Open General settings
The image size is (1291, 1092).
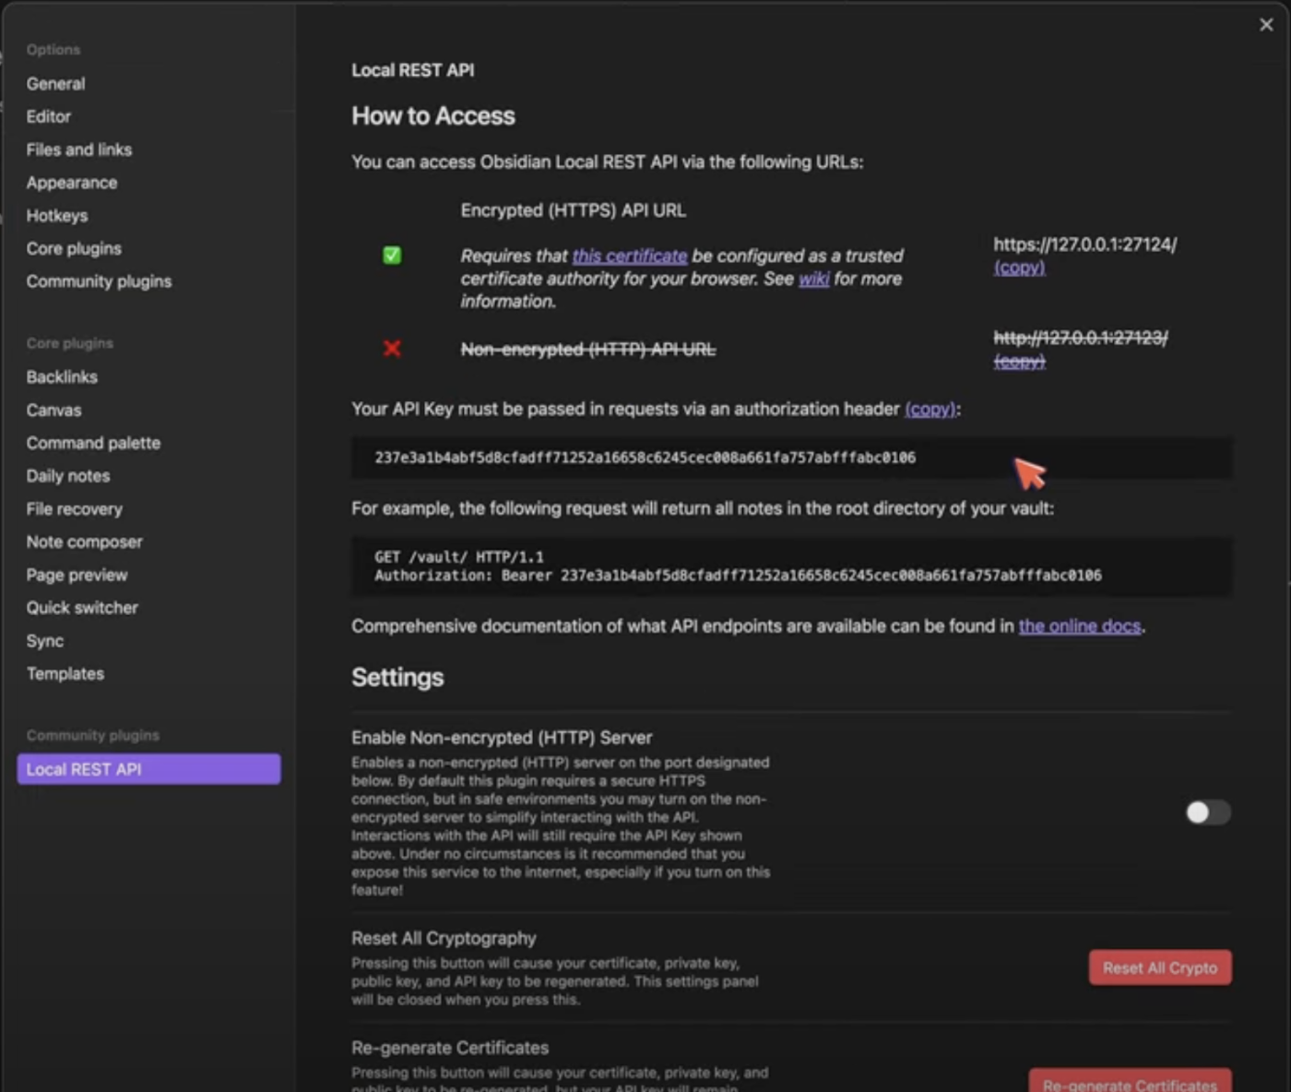click(x=55, y=84)
